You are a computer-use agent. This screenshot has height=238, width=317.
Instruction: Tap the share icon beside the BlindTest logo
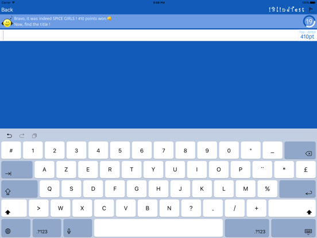point(311,9)
